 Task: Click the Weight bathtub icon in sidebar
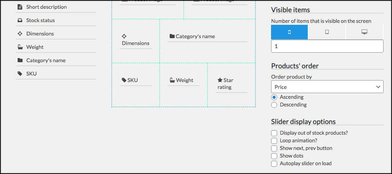click(20, 47)
